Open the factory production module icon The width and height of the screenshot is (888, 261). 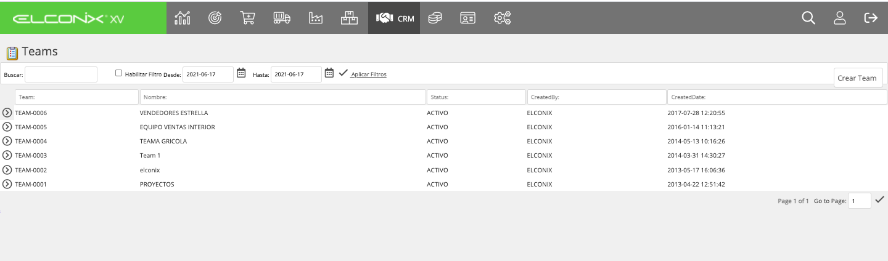(x=316, y=18)
